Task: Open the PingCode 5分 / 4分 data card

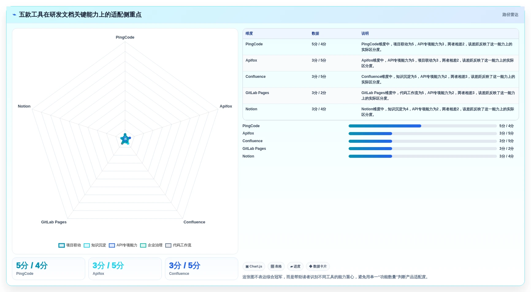Action: click(x=48, y=269)
